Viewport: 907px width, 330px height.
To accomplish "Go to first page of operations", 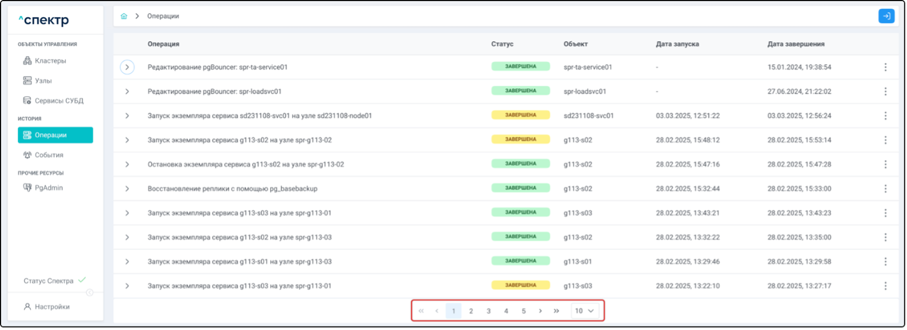I will coord(421,311).
